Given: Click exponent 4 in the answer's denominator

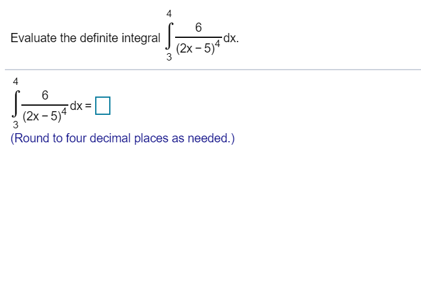Looking at the screenshot, I should [62, 112].
